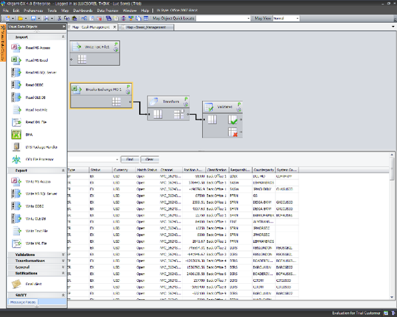Open the Tools menu
Viewport: 397px width, 317px height.
[52, 11]
